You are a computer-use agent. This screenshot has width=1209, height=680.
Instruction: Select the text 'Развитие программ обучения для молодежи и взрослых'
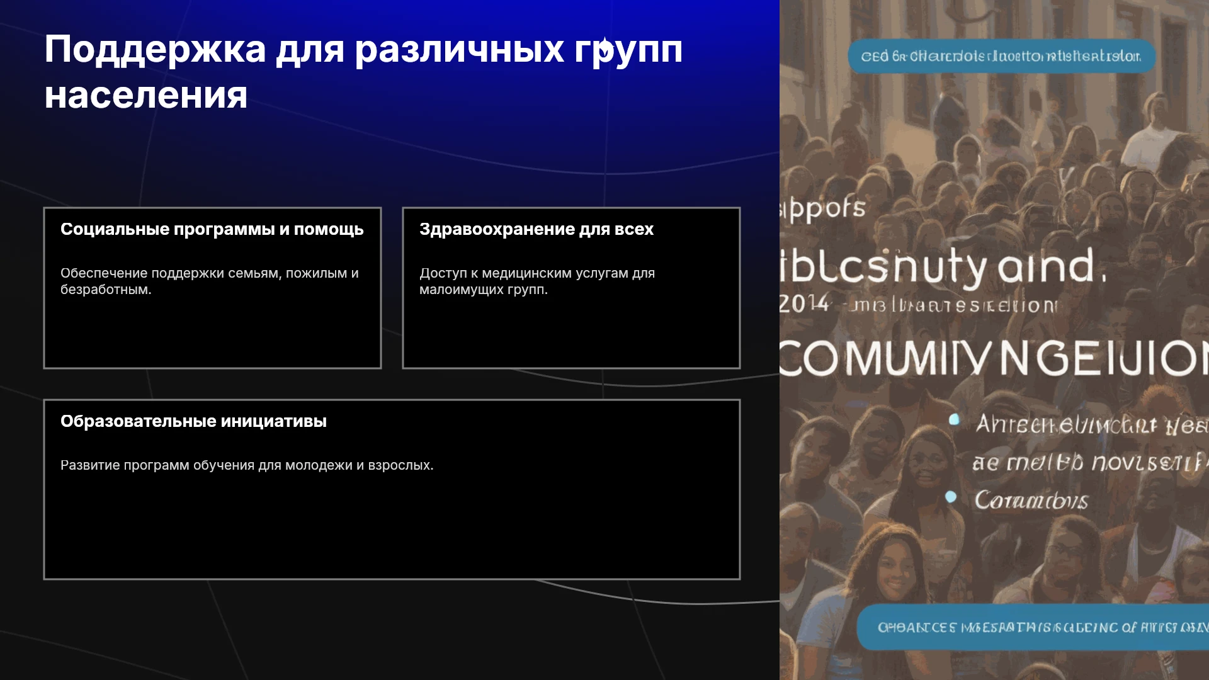[x=247, y=465]
